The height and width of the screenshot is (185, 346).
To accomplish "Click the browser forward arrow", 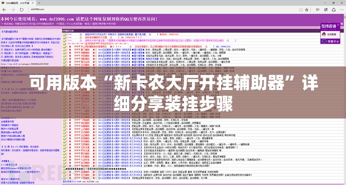I will [13, 9].
